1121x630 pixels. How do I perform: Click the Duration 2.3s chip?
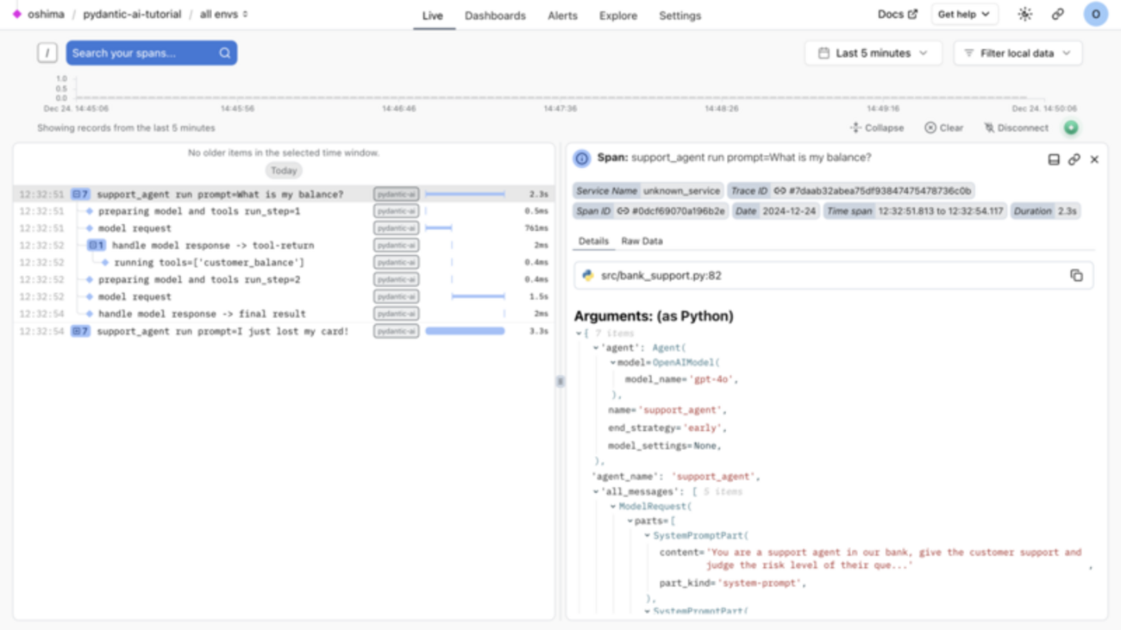pos(1045,211)
